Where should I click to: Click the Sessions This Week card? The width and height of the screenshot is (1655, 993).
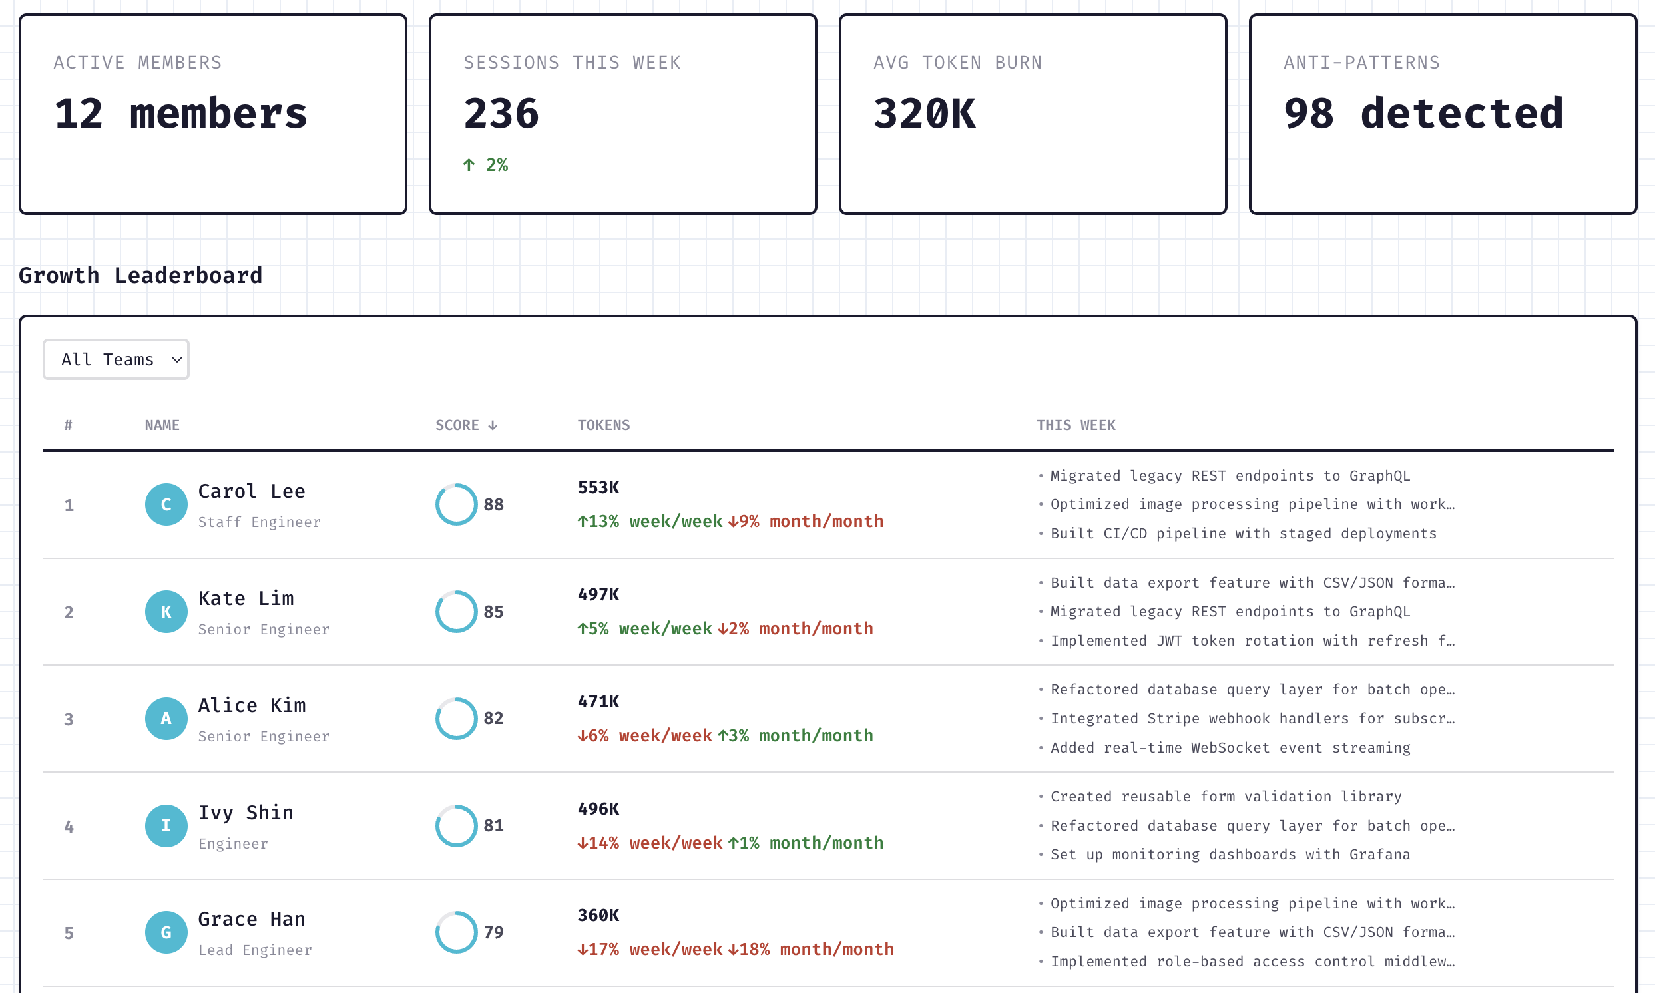pyautogui.click(x=622, y=114)
